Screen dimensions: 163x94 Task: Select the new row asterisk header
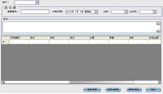5,42
